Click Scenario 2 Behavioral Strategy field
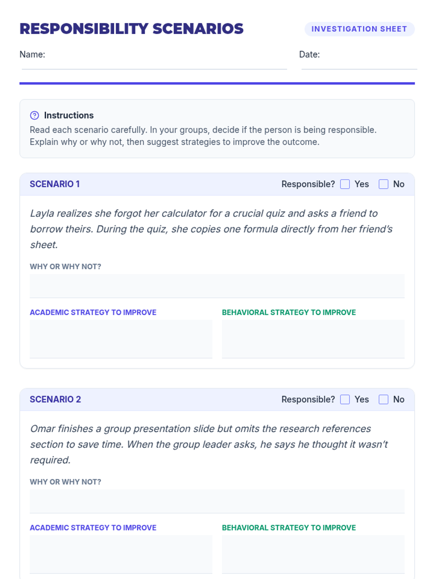This screenshot has width=434, height=579. pos(313,554)
